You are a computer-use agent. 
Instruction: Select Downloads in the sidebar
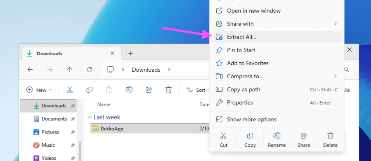click(48, 106)
